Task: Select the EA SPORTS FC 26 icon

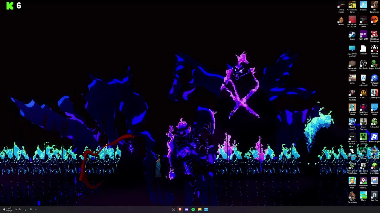Action: 352,139
